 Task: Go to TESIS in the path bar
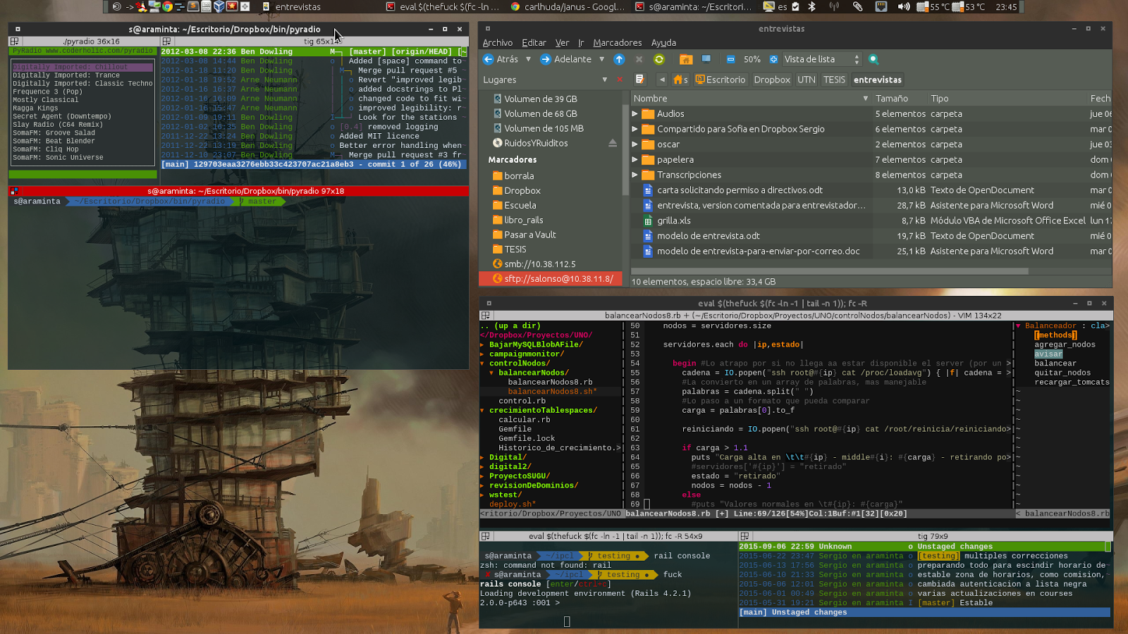834,80
